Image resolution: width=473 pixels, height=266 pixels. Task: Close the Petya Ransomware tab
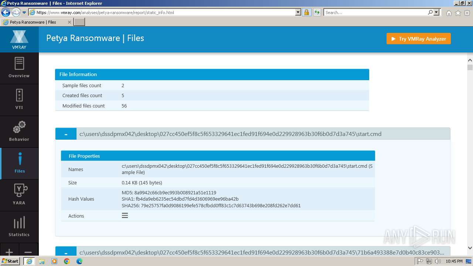click(69, 22)
